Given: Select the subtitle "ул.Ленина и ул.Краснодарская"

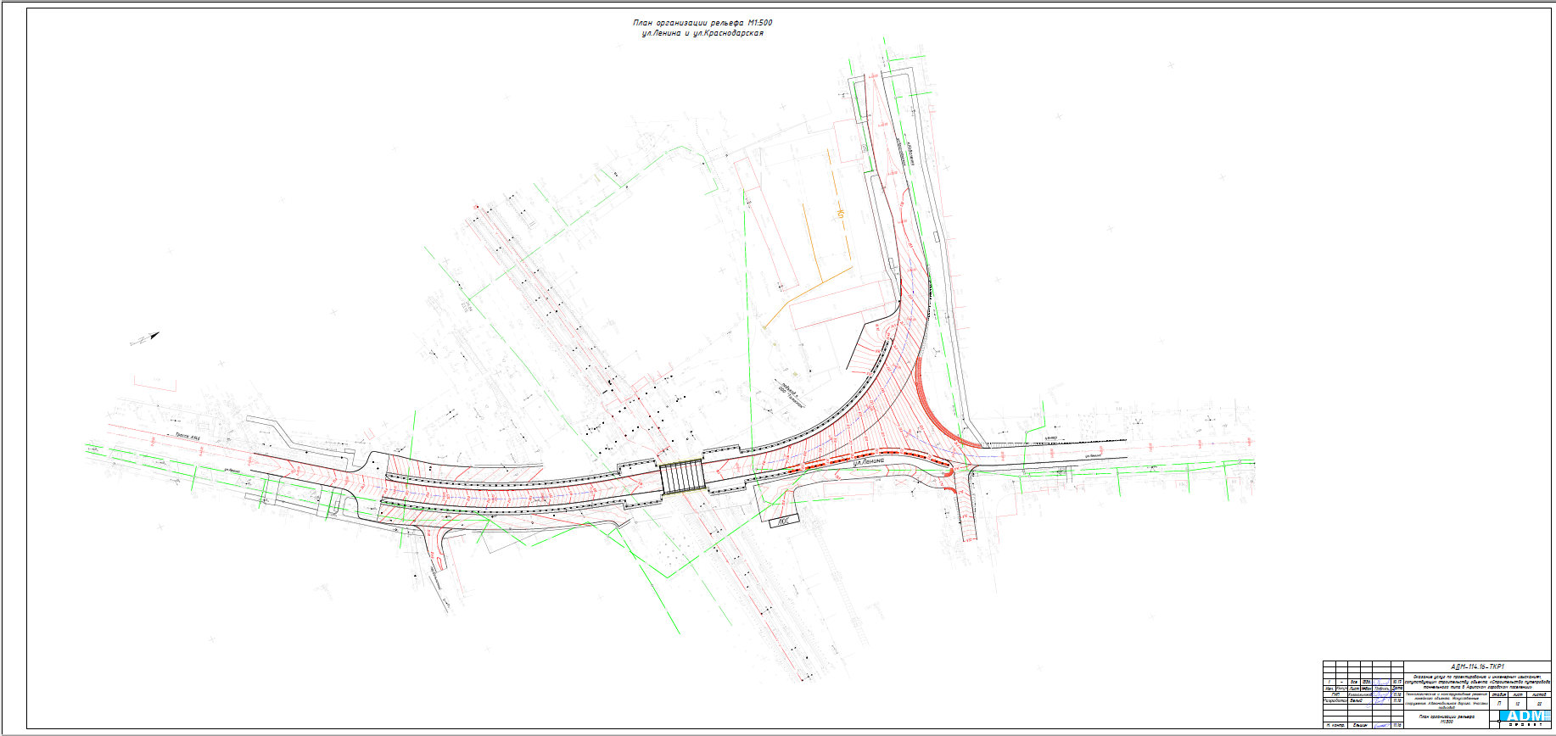Looking at the screenshot, I should [x=702, y=34].
